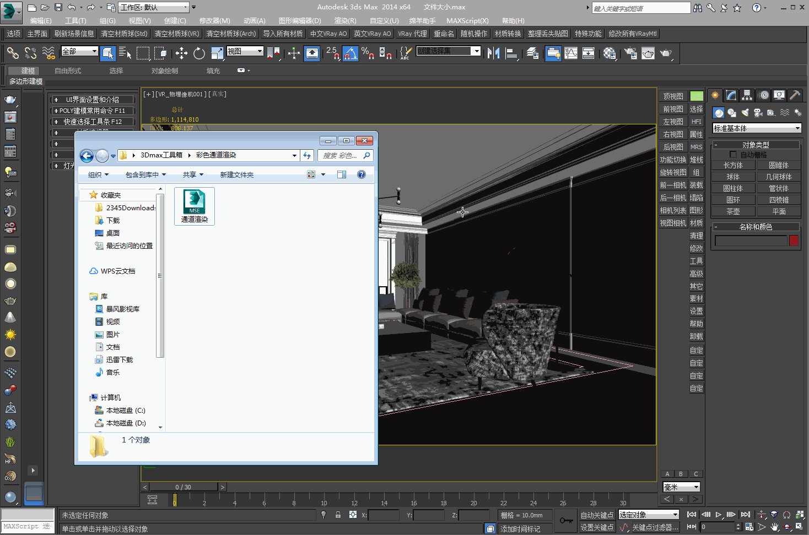809x535 pixels.
Task: Activate the Select Object tool
Action: coord(108,53)
